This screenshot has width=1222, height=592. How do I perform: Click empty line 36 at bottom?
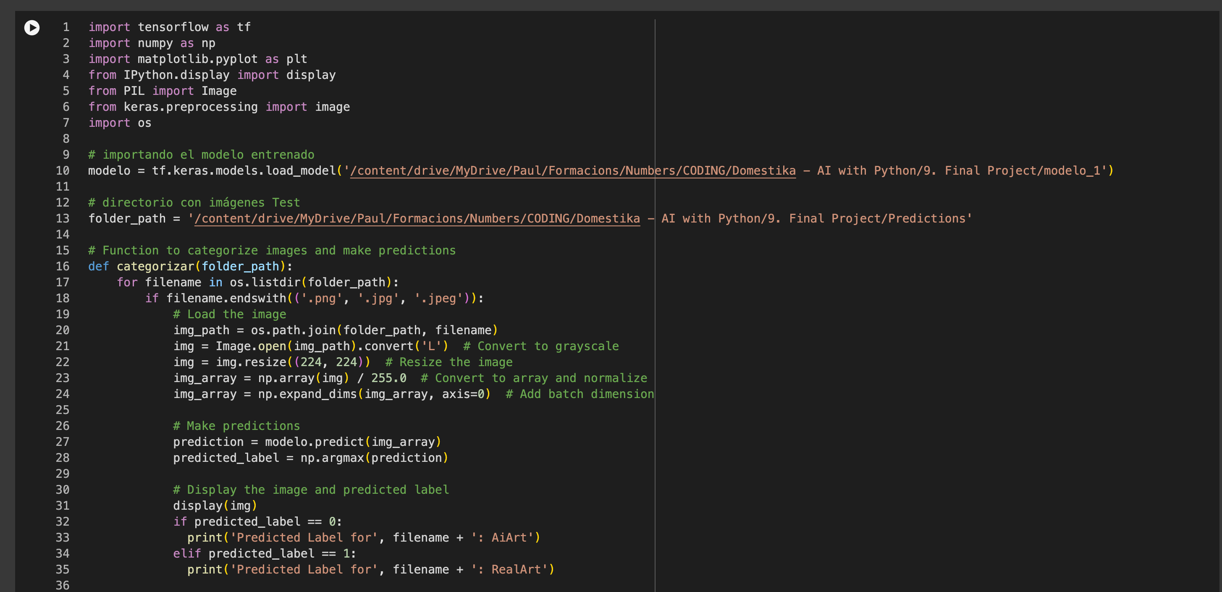(x=285, y=585)
